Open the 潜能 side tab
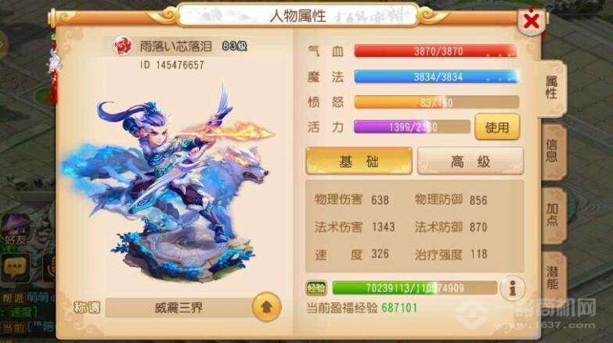The width and height of the screenshot is (613, 343). pyautogui.click(x=553, y=279)
